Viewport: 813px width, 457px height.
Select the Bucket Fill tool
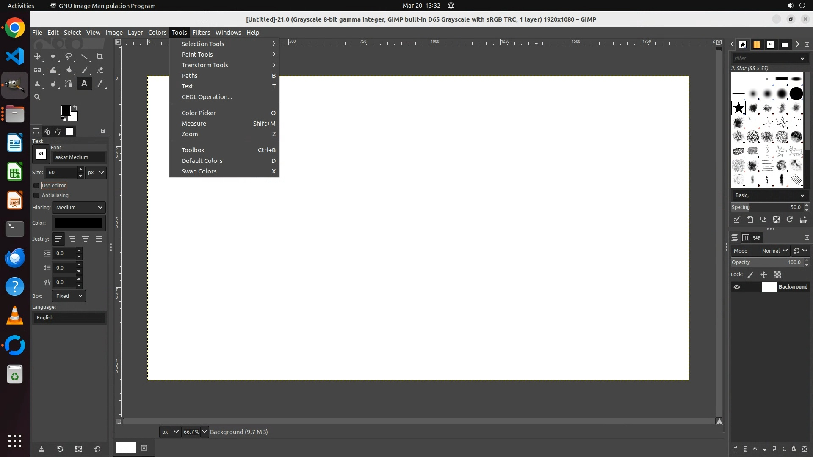(x=68, y=70)
